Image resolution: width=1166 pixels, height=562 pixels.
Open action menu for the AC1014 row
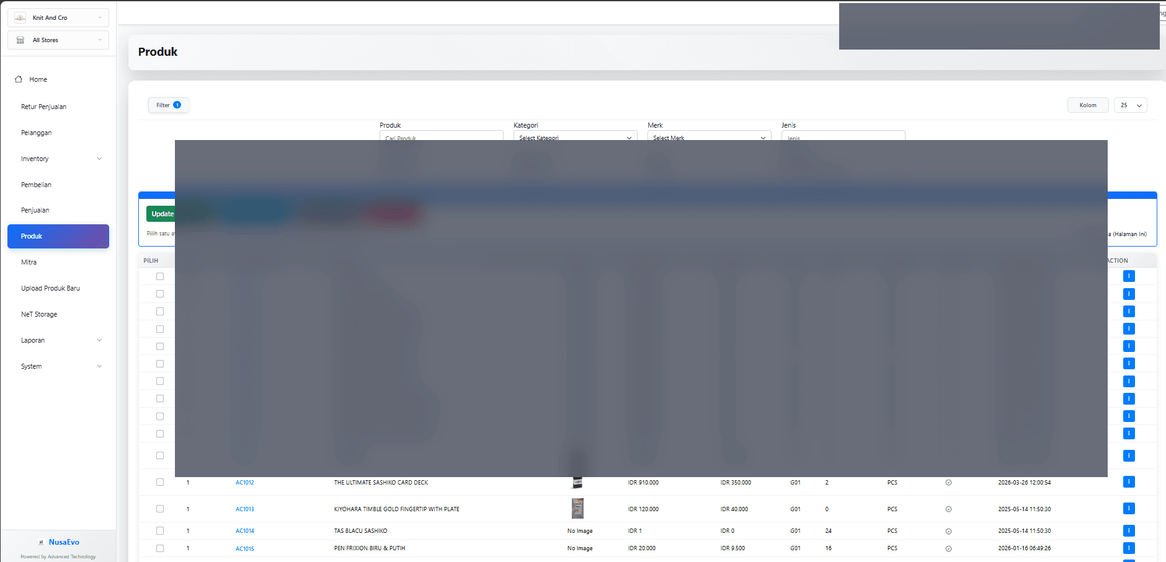point(1129,530)
